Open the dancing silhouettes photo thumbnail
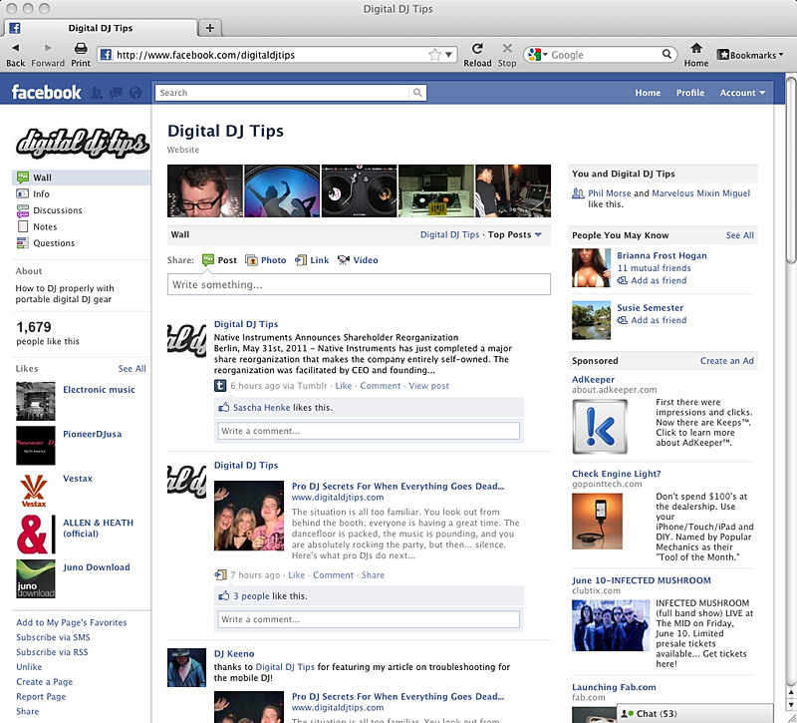 coord(282,190)
